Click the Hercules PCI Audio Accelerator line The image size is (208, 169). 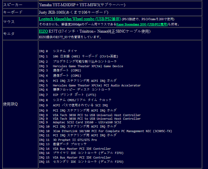coord(90,85)
